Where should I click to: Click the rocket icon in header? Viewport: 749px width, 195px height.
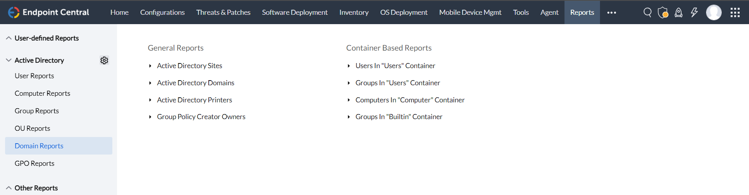679,12
